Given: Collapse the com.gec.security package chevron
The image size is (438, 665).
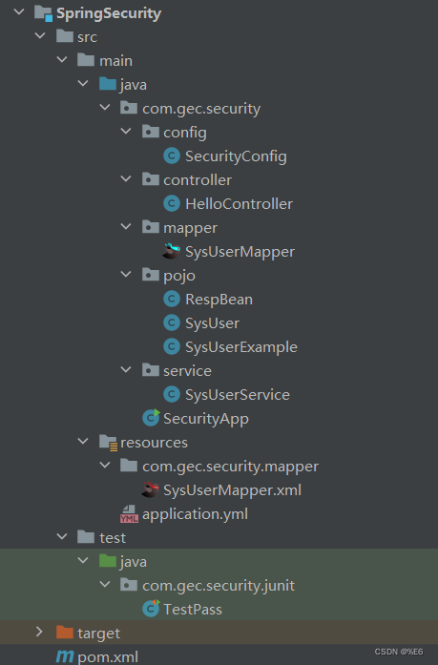Looking at the screenshot, I should (x=105, y=107).
